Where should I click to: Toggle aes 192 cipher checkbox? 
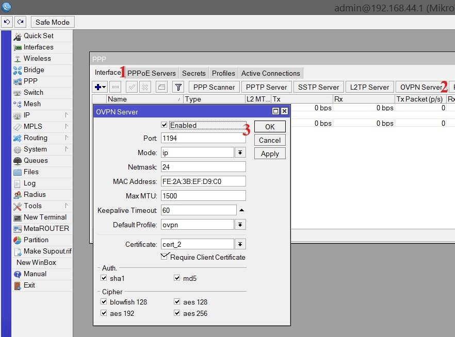(x=104, y=313)
